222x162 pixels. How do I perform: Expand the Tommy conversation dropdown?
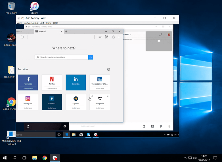pos(131,34)
